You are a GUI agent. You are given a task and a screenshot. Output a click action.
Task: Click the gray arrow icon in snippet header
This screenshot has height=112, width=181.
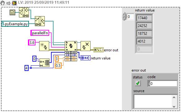[x=8, y=3]
